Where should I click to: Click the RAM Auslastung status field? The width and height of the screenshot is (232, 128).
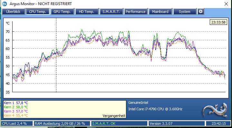62,123
